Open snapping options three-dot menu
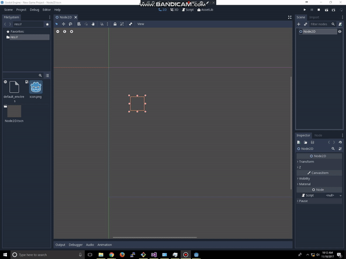 (107, 24)
